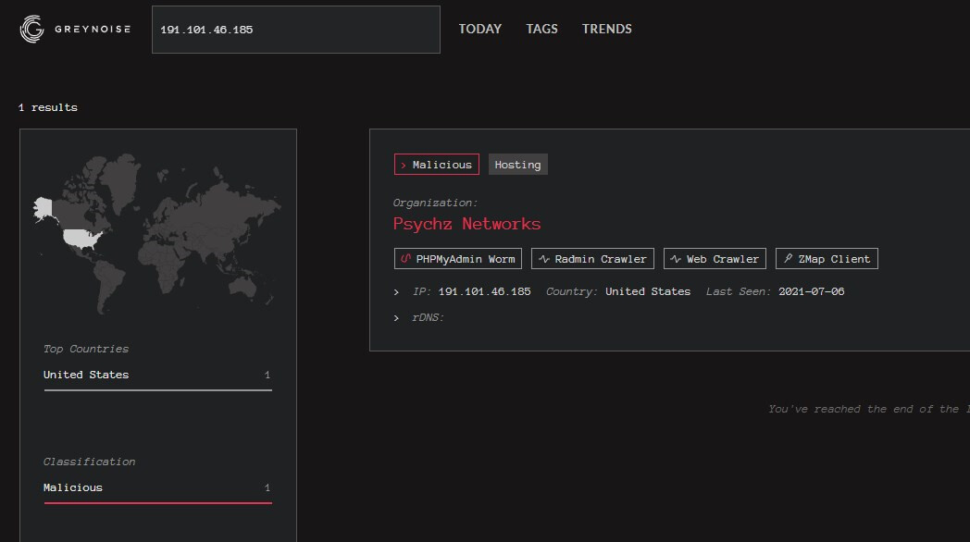Expand the Malicious classification badge chevron
This screenshot has height=542, width=970.
[x=404, y=165]
